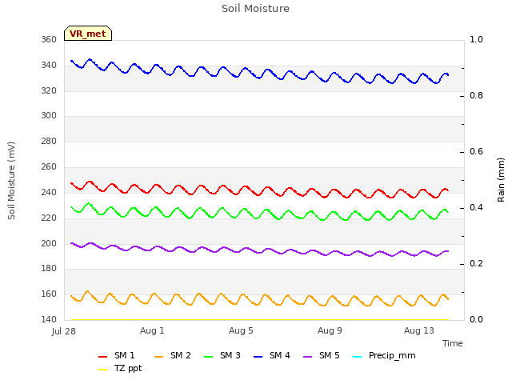Toggle the SM 4 legend entry
This screenshot has height=384, width=512.
click(x=272, y=355)
